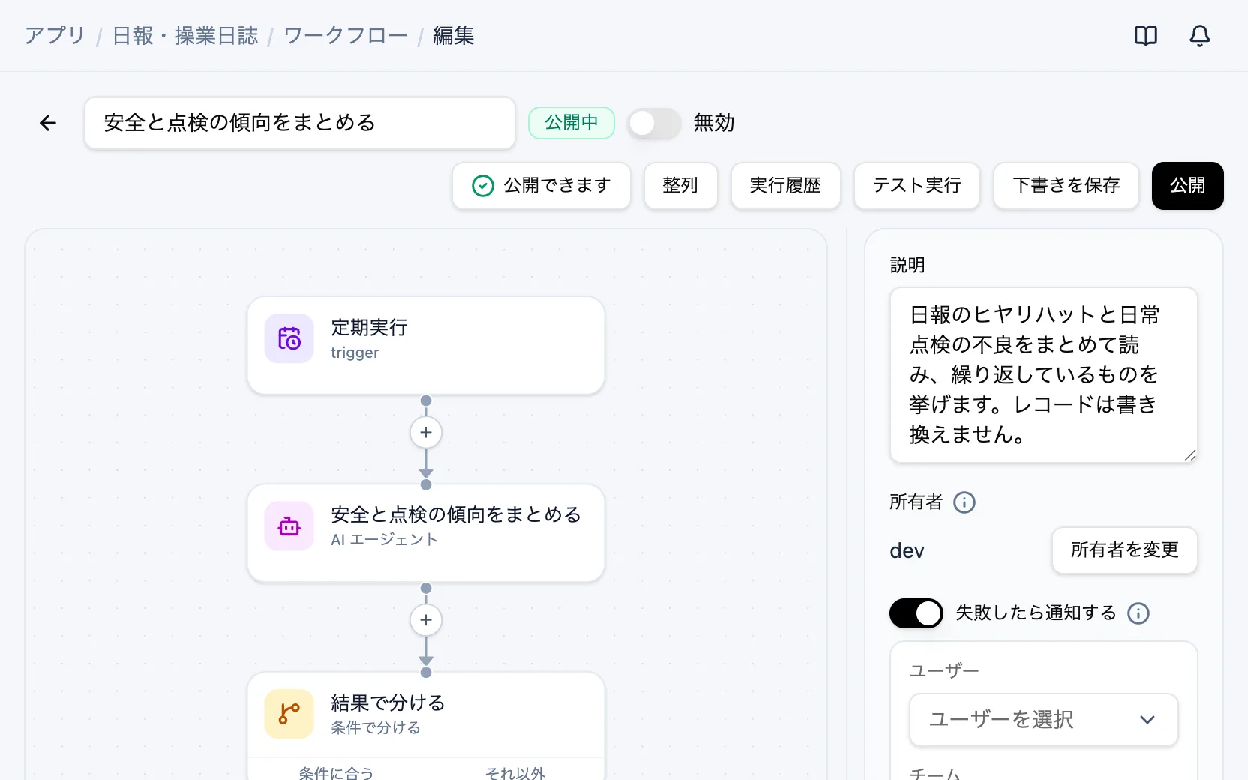The image size is (1248, 780).
Task: Go back with the left arrow
Action: point(48,123)
